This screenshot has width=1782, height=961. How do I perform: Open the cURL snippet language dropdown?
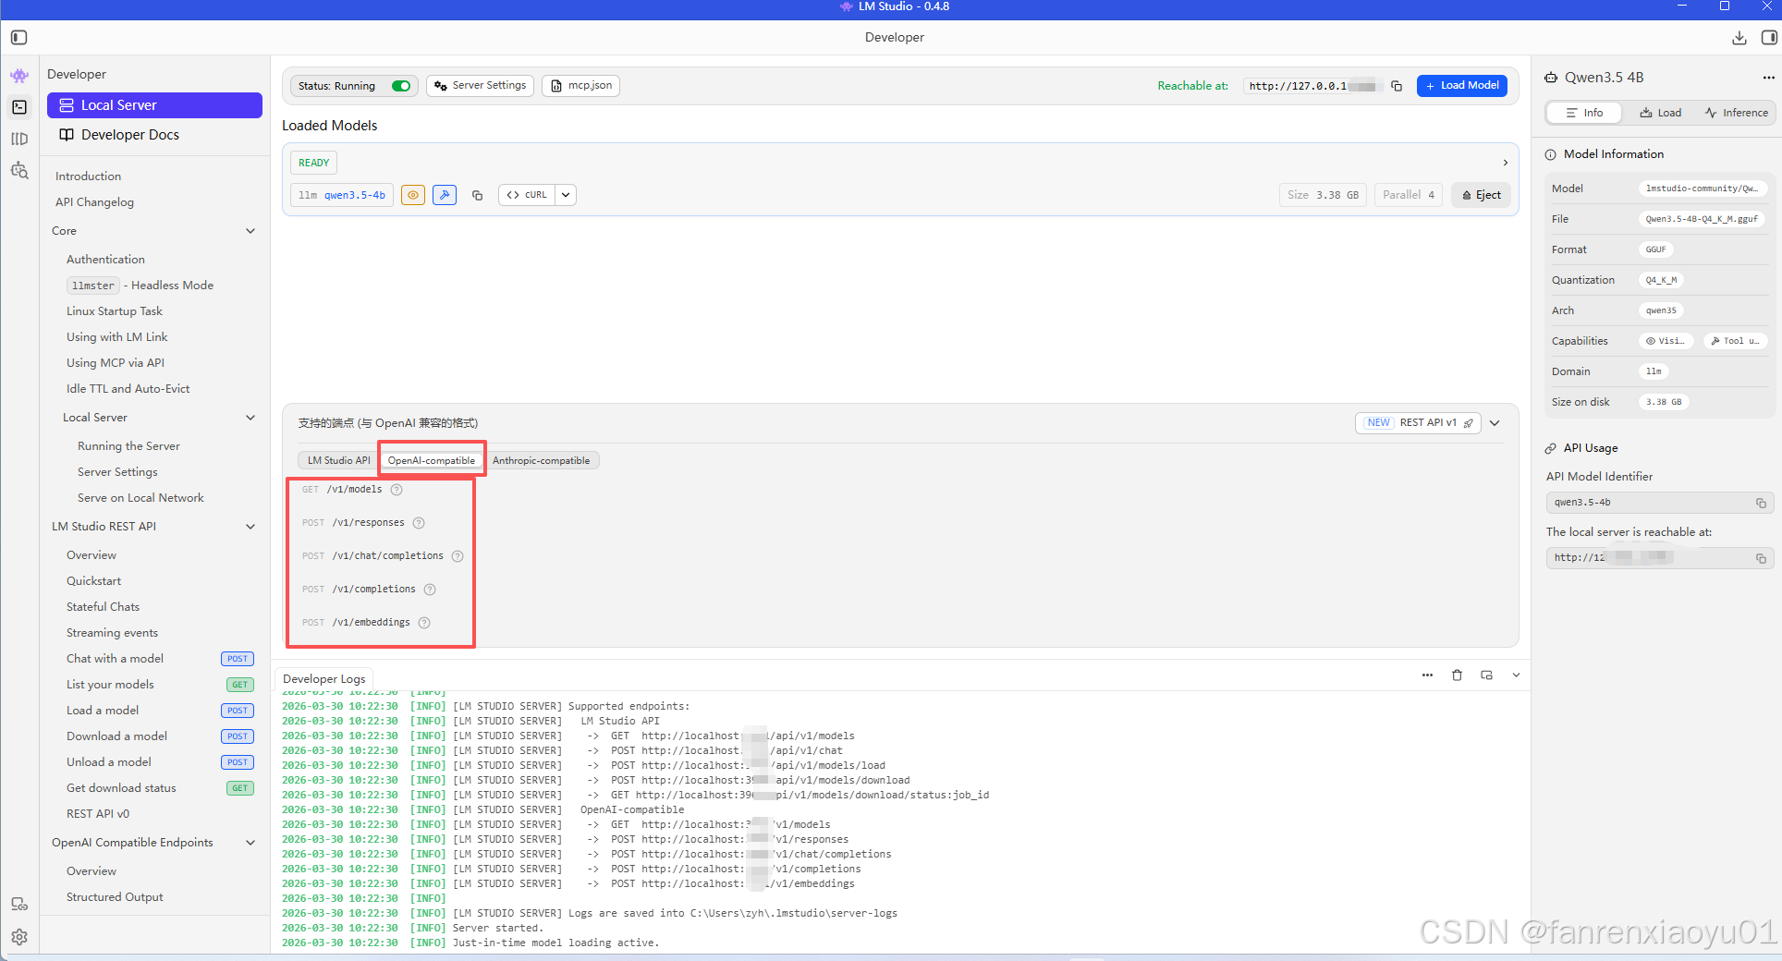point(566,195)
